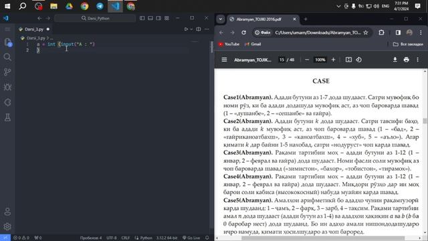Open the Gmail bookmark
The image size is (428, 241).
click(x=253, y=44)
